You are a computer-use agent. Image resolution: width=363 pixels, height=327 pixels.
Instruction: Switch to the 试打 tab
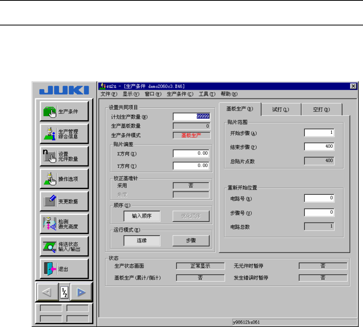pos(280,109)
